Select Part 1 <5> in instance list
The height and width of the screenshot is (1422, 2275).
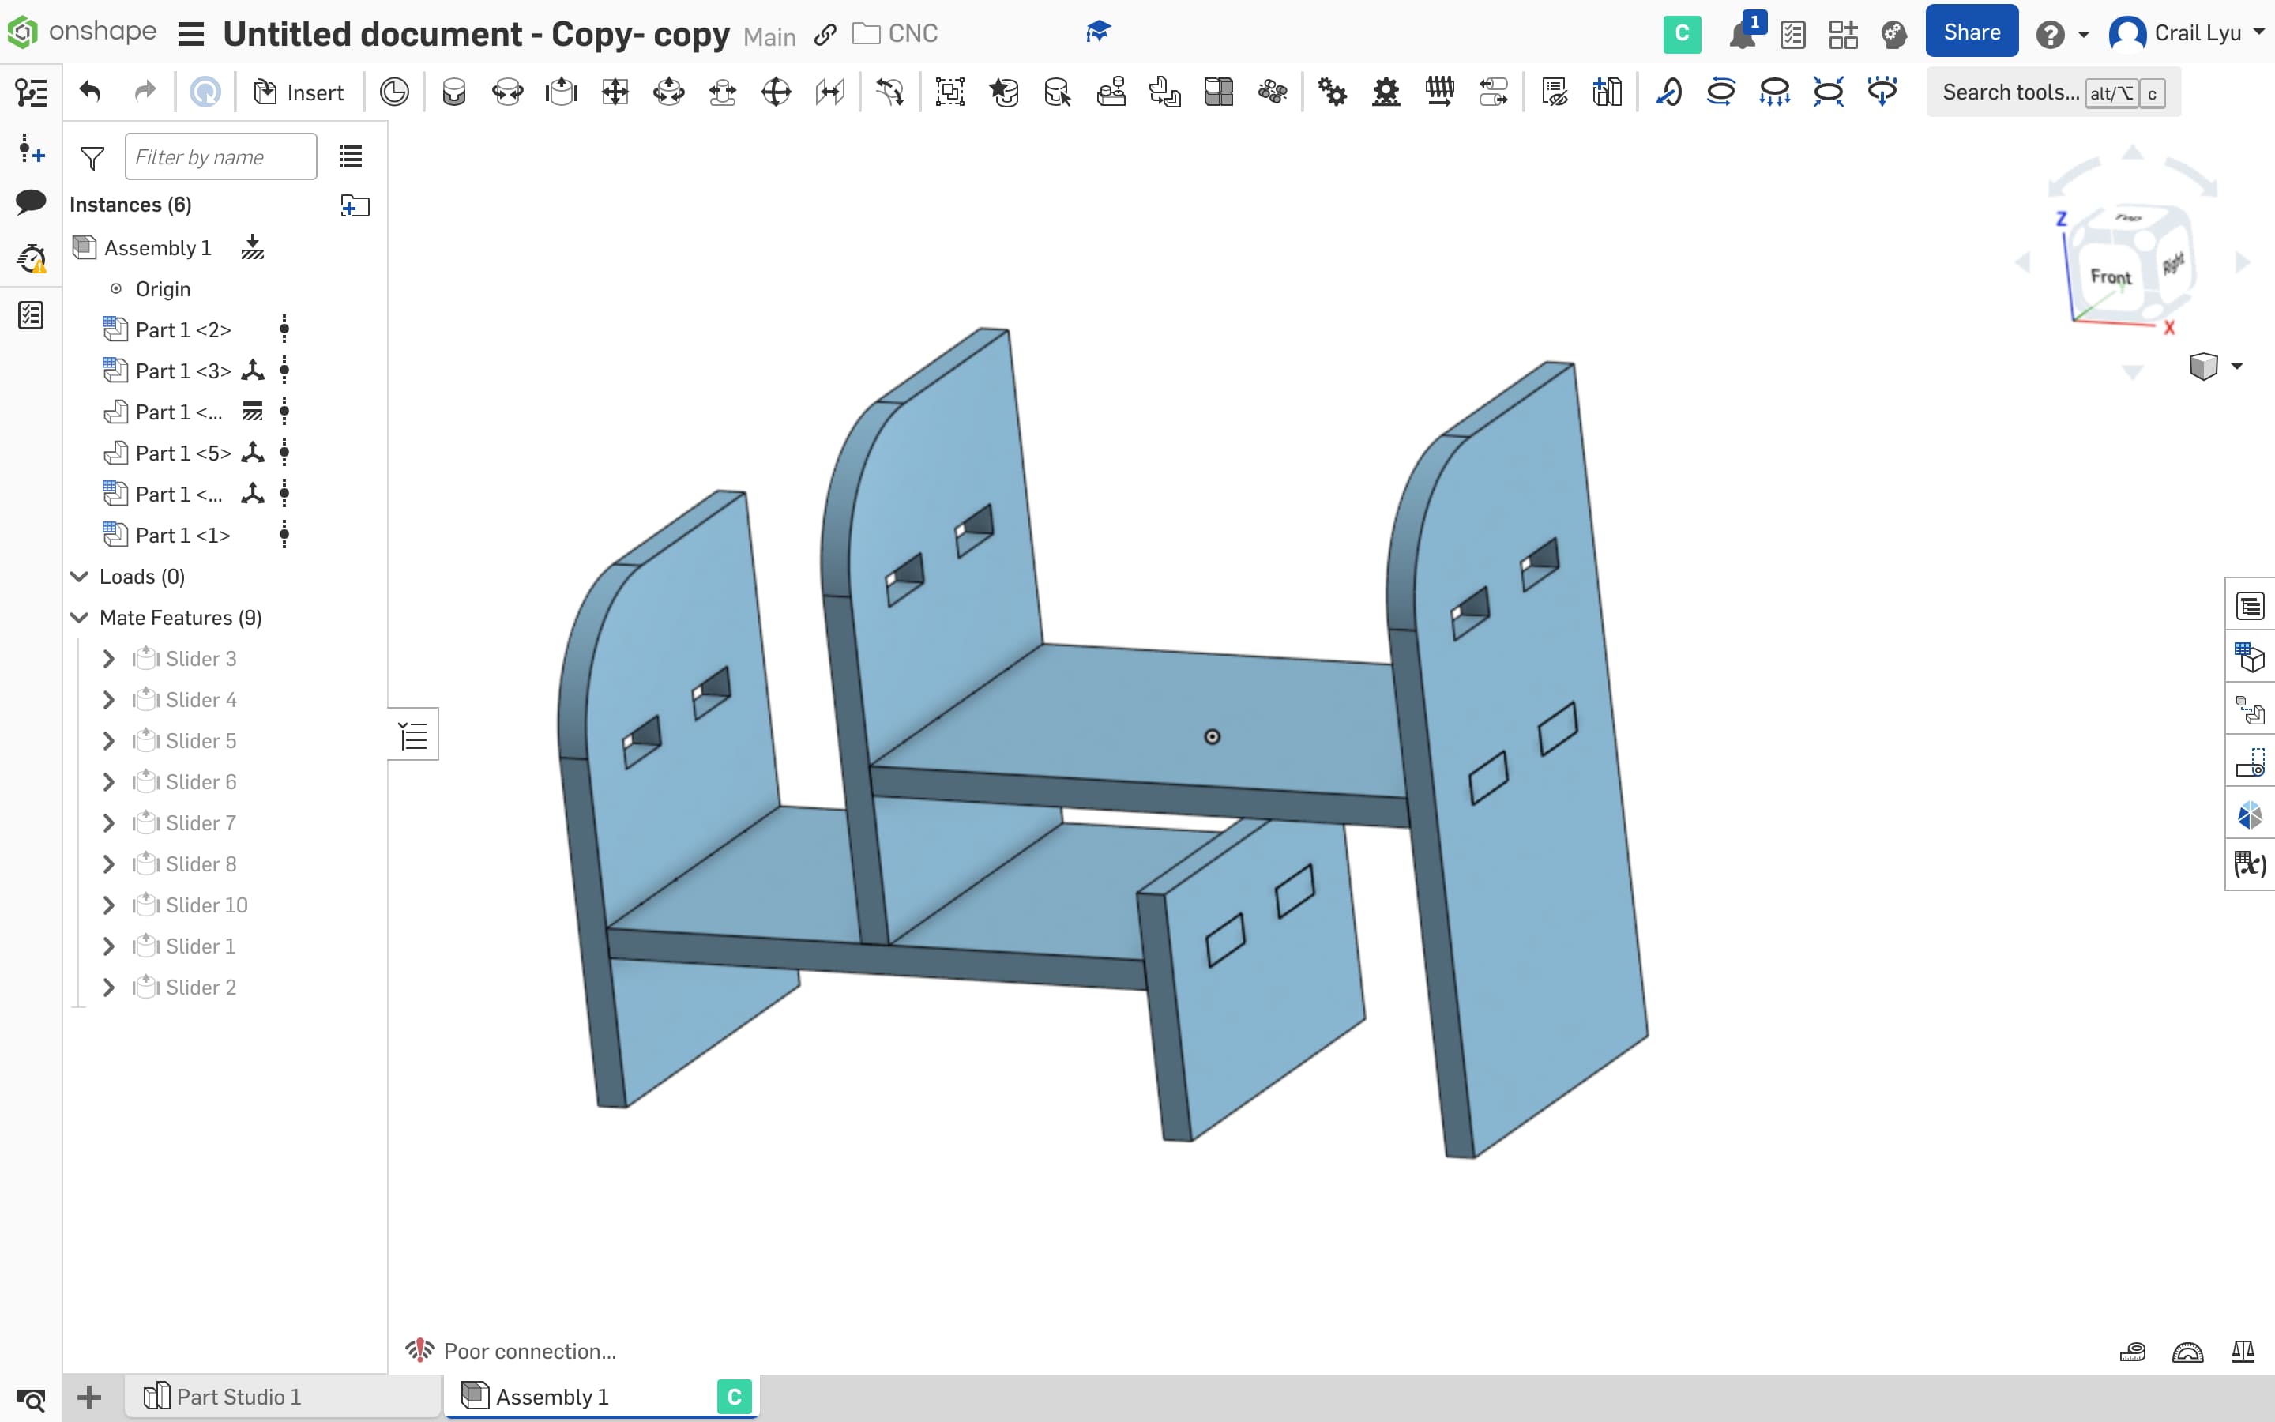(x=183, y=453)
